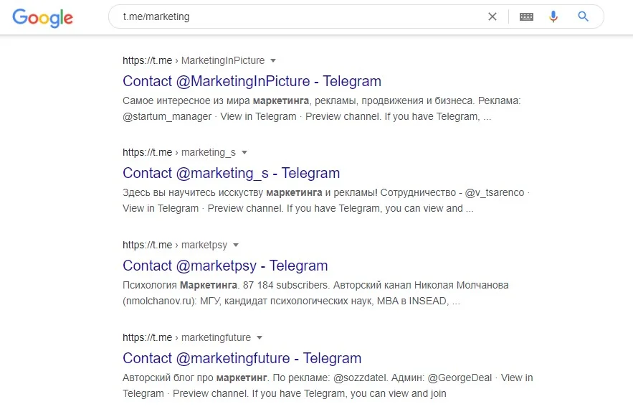Click the t.me › MarketingInPicture URL breadcrumb

point(194,61)
